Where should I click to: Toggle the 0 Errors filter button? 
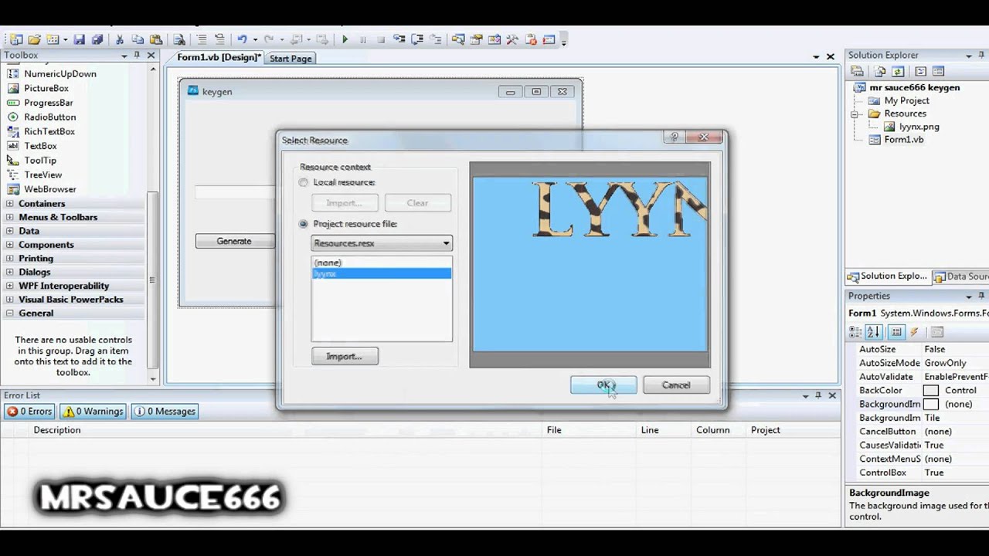(x=29, y=412)
